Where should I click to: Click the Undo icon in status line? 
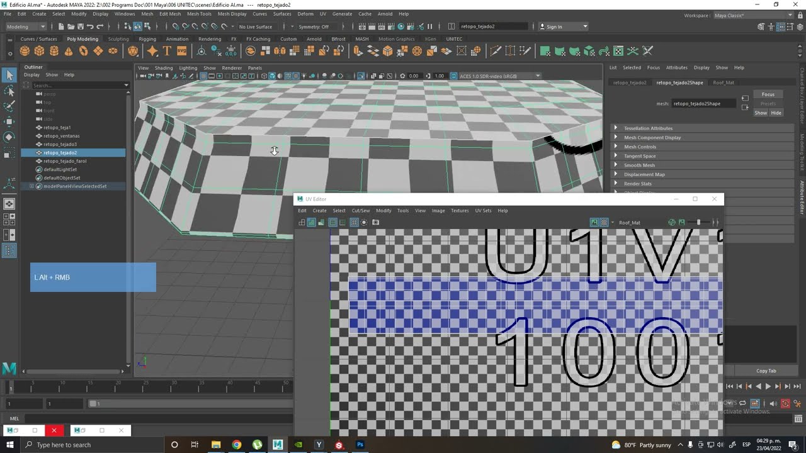click(x=90, y=26)
